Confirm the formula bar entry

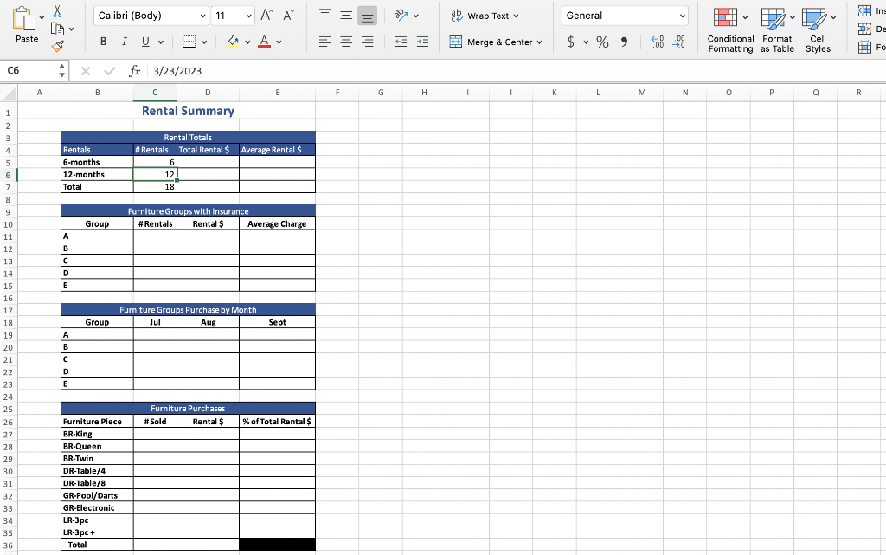click(110, 71)
